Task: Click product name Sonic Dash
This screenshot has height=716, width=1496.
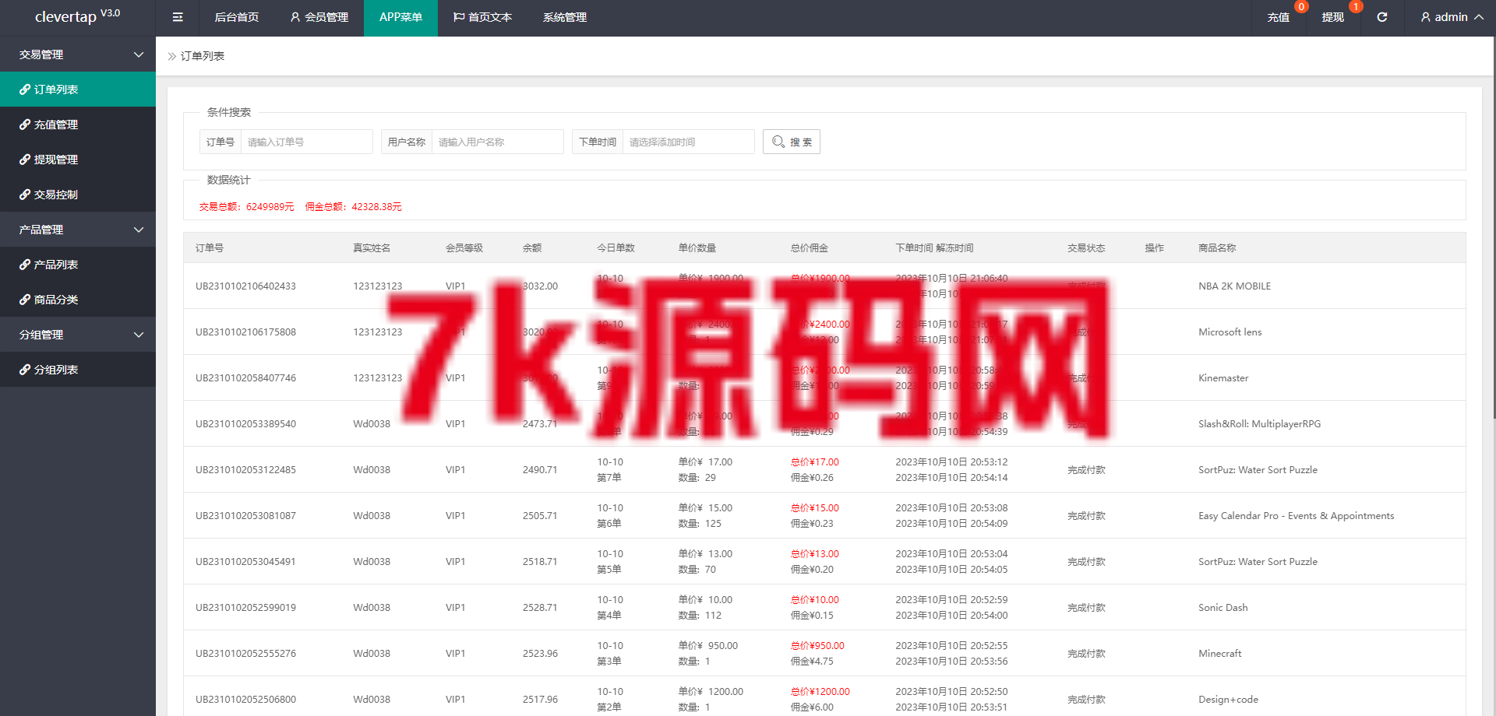Action: pos(1223,608)
